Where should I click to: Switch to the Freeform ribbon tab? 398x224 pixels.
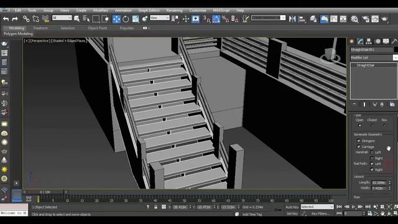tap(40, 28)
